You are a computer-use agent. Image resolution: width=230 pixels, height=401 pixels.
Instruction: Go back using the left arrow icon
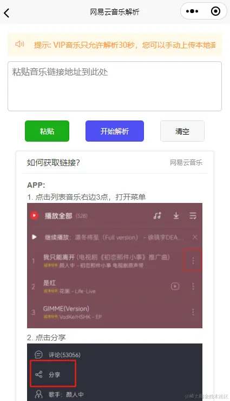pyautogui.click(x=6, y=13)
